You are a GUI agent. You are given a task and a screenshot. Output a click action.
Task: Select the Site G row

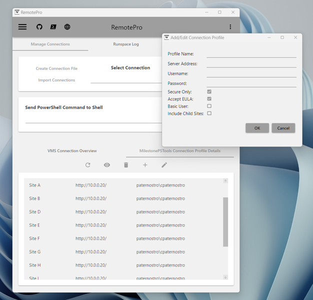tap(123, 252)
